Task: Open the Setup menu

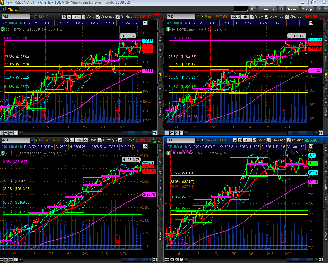Action: [307, 9]
